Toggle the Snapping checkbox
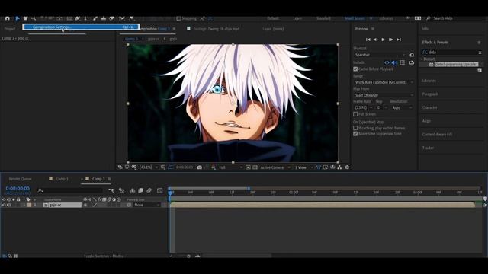The height and width of the screenshot is (274, 488). pyautogui.click(x=178, y=18)
